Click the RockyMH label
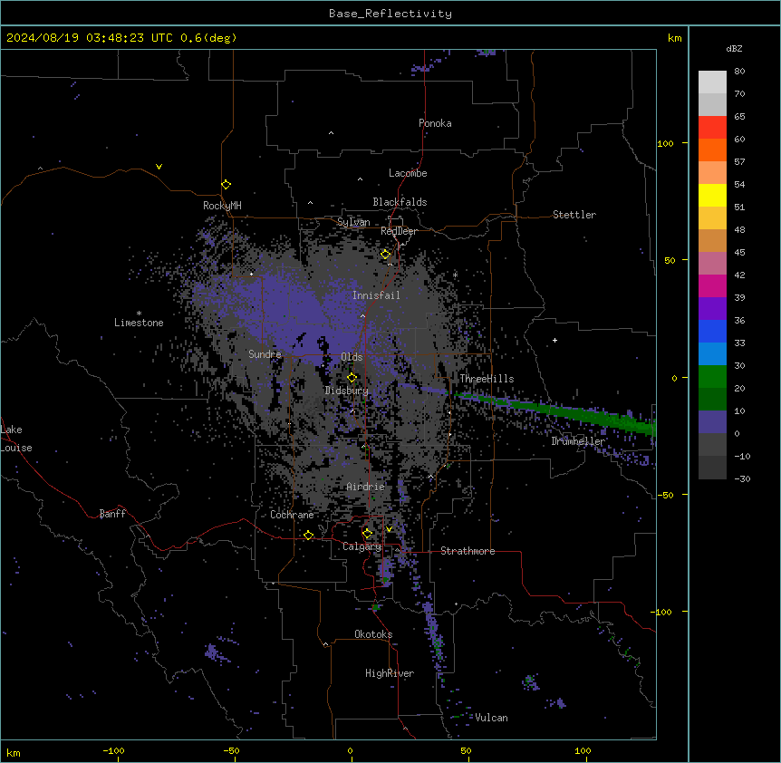The height and width of the screenshot is (763, 781). (222, 205)
